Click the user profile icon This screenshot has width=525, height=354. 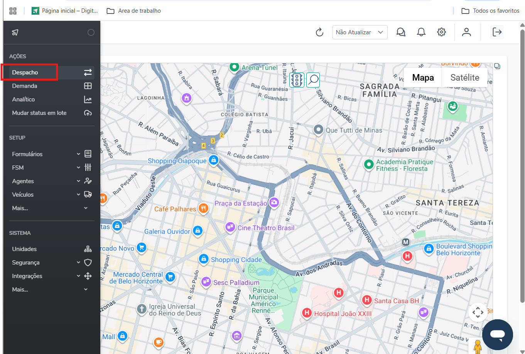coord(466,32)
